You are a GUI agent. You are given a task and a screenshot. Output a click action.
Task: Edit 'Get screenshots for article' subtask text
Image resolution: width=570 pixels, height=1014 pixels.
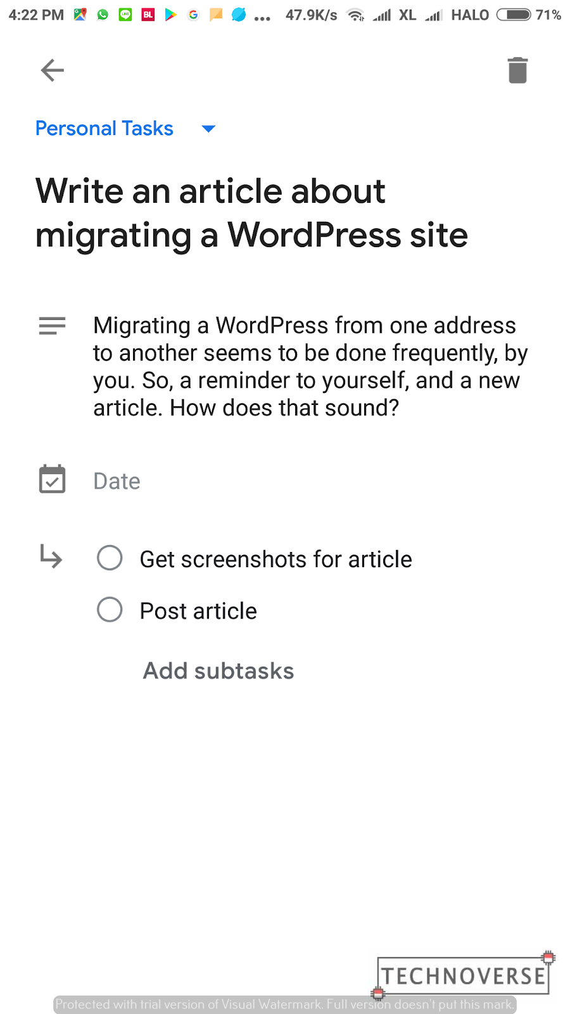[275, 560]
